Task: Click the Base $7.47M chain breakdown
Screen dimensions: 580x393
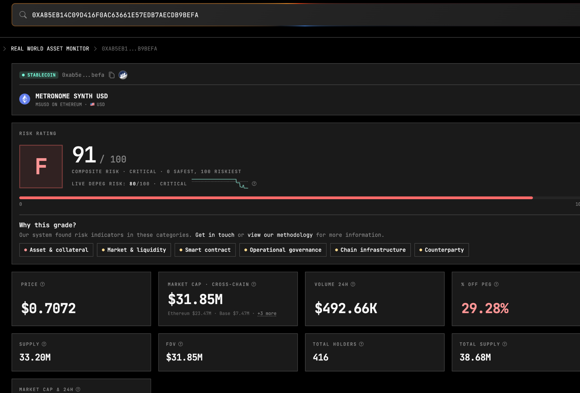Action: [234, 313]
